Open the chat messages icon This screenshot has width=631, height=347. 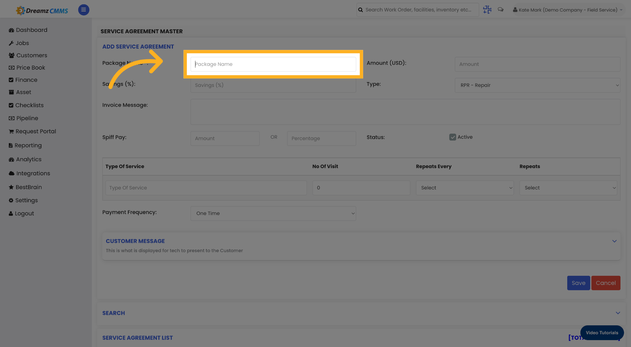pyautogui.click(x=501, y=10)
